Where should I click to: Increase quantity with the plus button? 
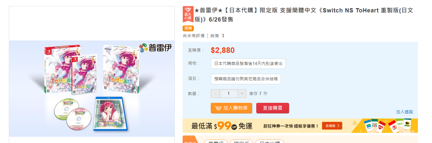pos(242,93)
